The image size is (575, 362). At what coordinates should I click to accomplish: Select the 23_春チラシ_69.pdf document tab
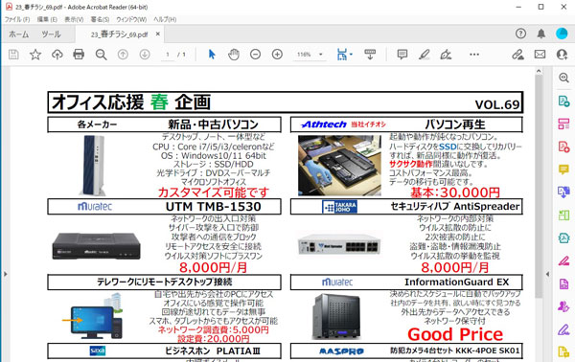point(119,34)
